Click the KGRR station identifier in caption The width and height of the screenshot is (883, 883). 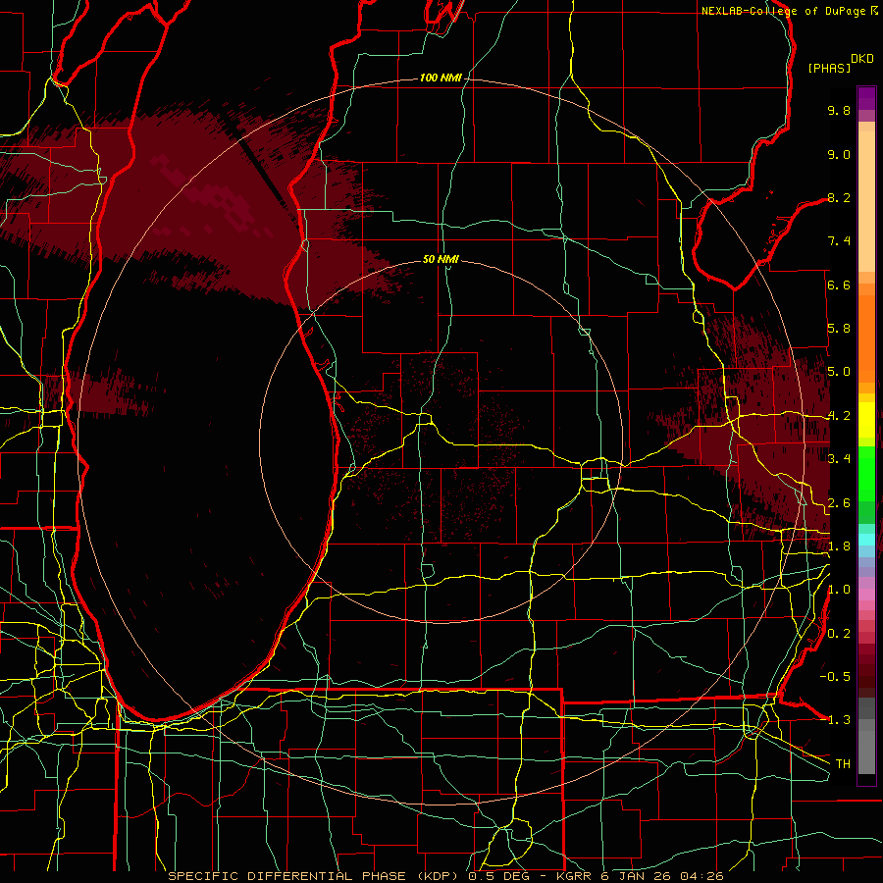(x=574, y=876)
